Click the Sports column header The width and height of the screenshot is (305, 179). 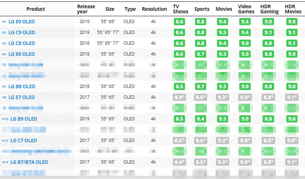point(202,9)
